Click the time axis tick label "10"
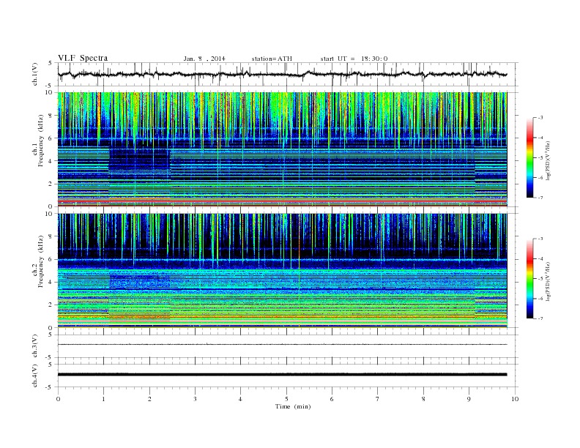This screenshot has height=448, width=580. tap(515, 399)
